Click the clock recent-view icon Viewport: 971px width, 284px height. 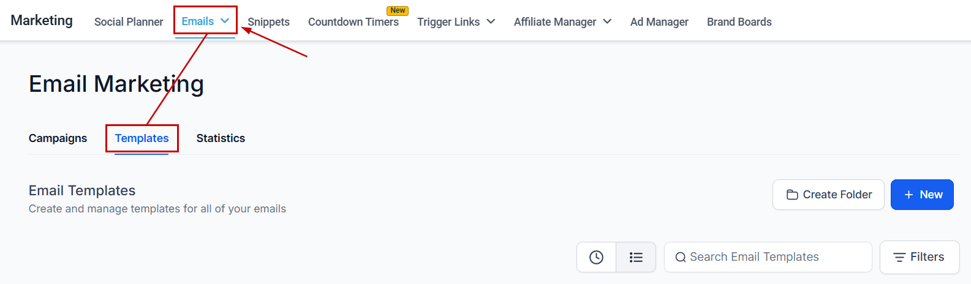(x=596, y=257)
